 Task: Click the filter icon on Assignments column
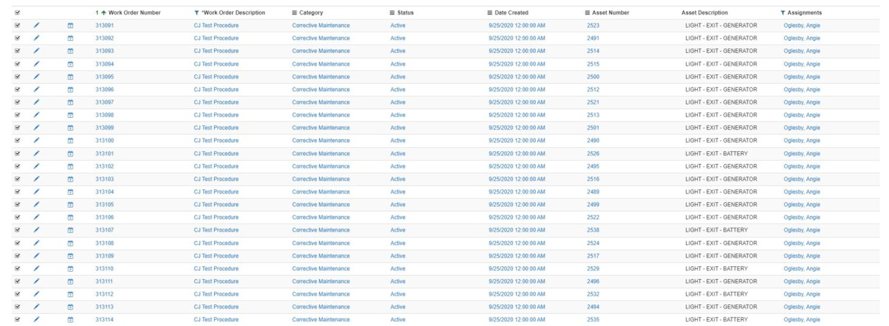(783, 13)
